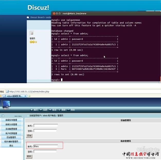Screen dimensions: 161x160
Task: Click the '1 row in set' text
Action: (67, 50)
